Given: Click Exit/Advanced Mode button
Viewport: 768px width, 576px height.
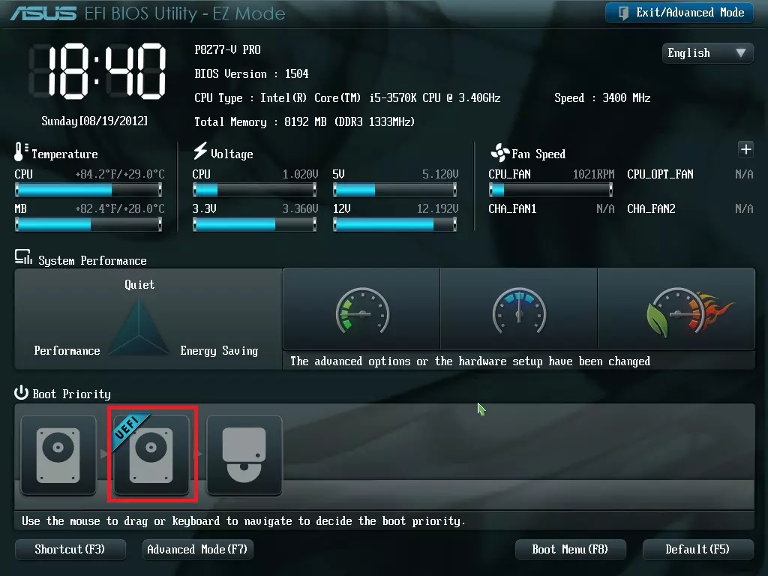Looking at the screenshot, I should pyautogui.click(x=679, y=13).
